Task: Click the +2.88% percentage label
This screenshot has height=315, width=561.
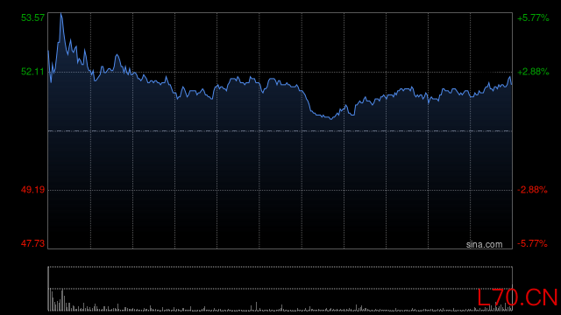Action: click(x=533, y=72)
